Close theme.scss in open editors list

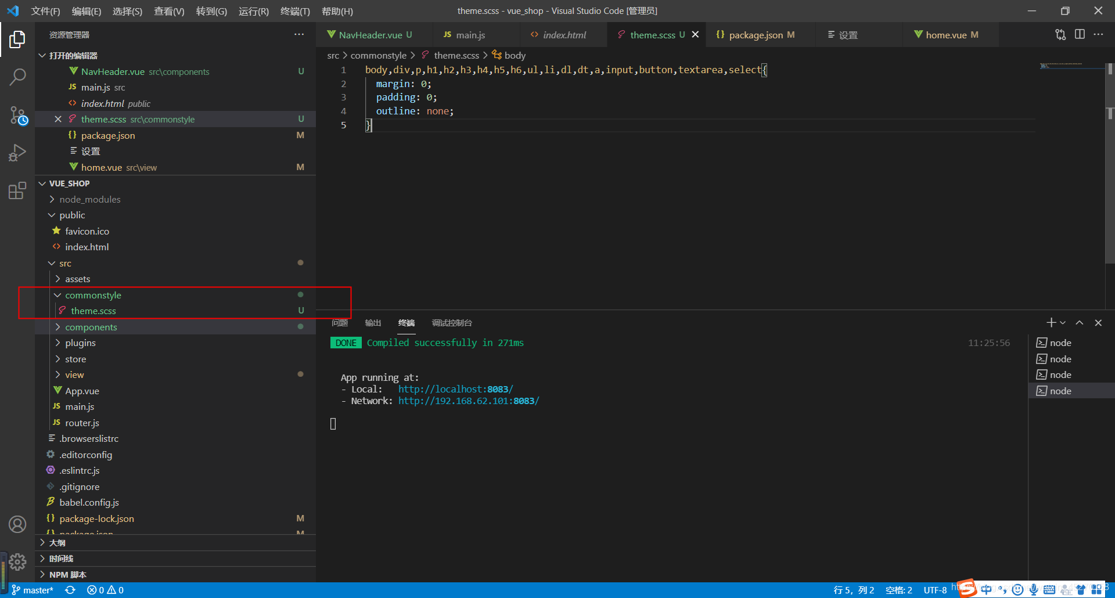[x=58, y=119]
